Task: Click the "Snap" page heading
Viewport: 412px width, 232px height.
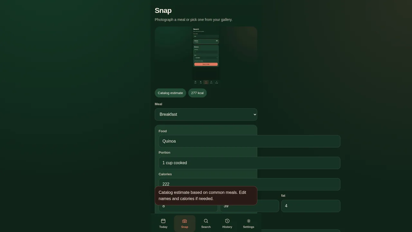Action: click(163, 10)
